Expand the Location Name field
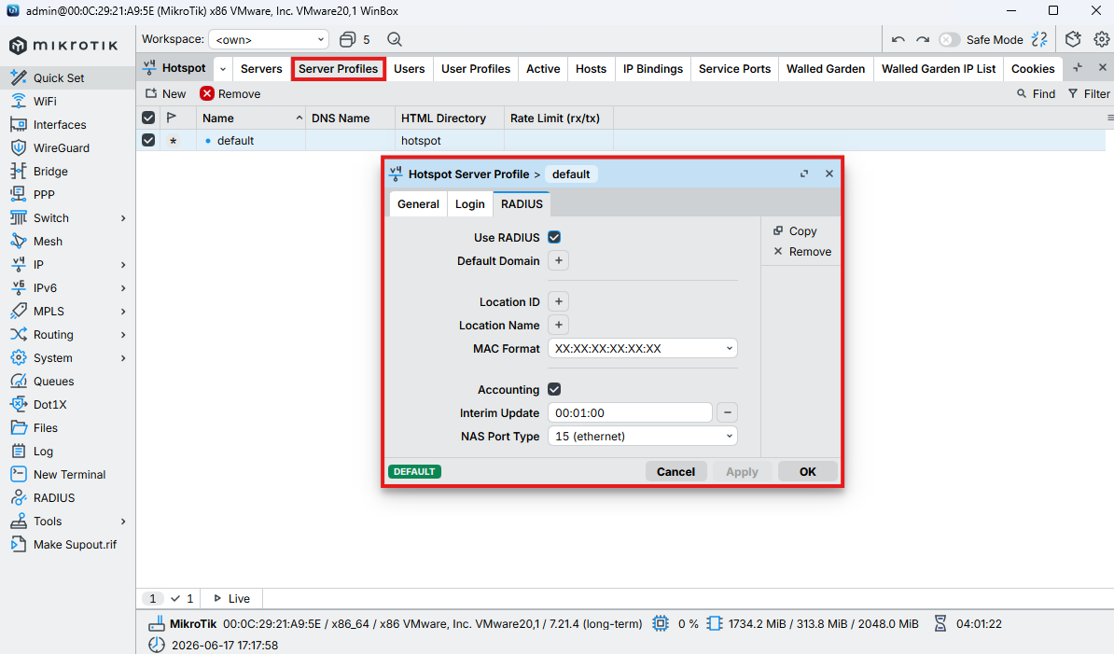The image size is (1114, 654). coord(559,326)
